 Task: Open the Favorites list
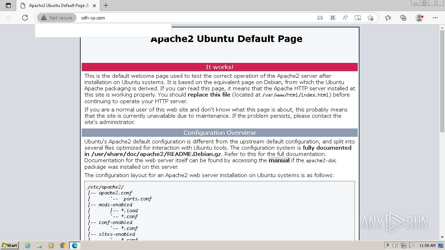click(x=388, y=18)
